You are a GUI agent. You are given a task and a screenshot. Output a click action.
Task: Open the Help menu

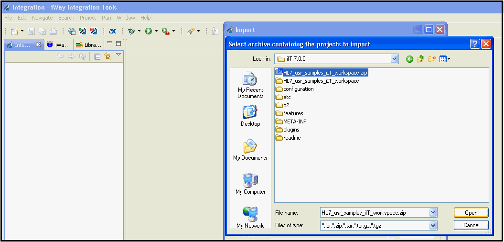tap(146, 18)
